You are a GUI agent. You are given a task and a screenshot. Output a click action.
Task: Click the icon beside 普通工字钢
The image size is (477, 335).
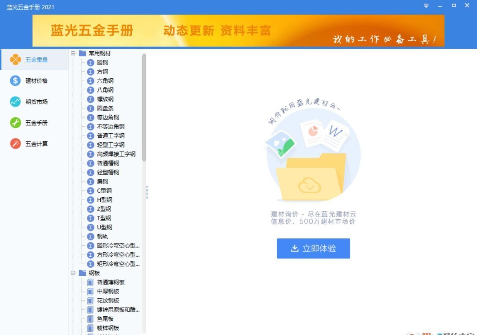[x=91, y=136]
